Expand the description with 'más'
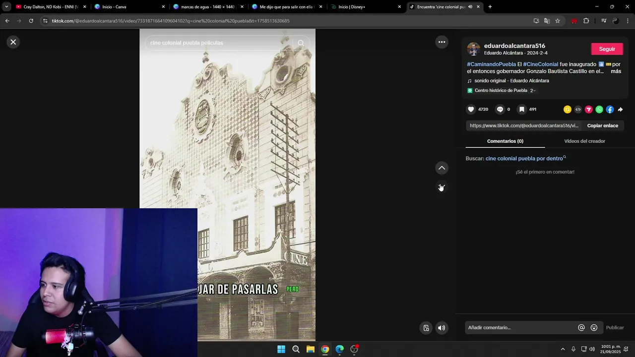Image resolution: width=635 pixels, height=357 pixels. pyautogui.click(x=616, y=71)
